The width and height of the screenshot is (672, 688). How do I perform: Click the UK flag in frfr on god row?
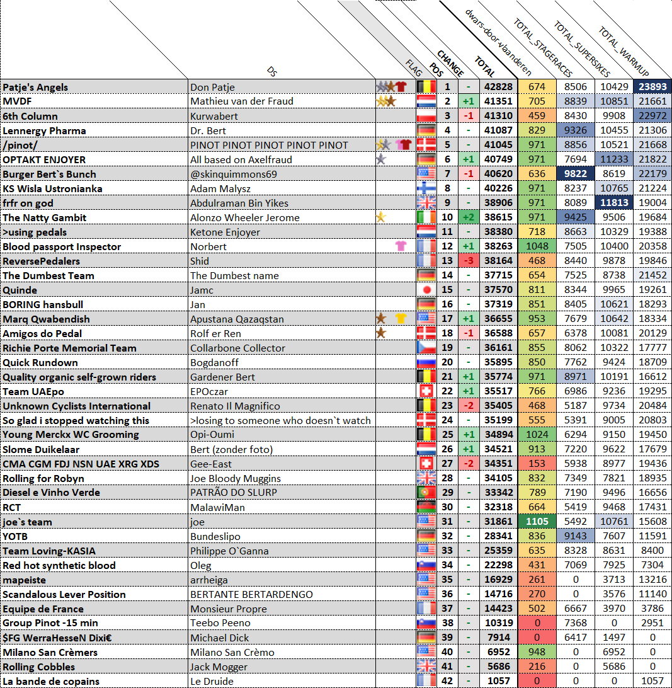(426, 202)
